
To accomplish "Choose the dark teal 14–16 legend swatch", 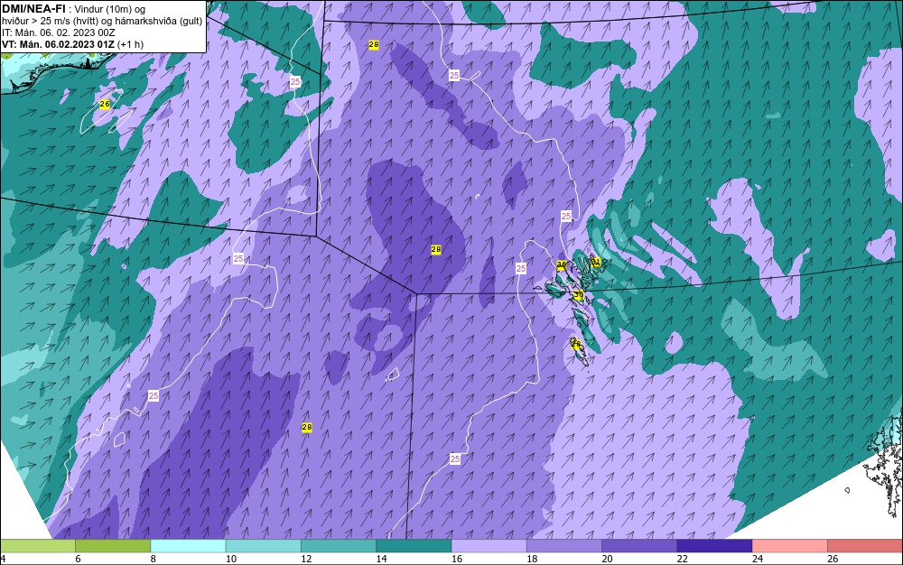I will click(x=414, y=546).
